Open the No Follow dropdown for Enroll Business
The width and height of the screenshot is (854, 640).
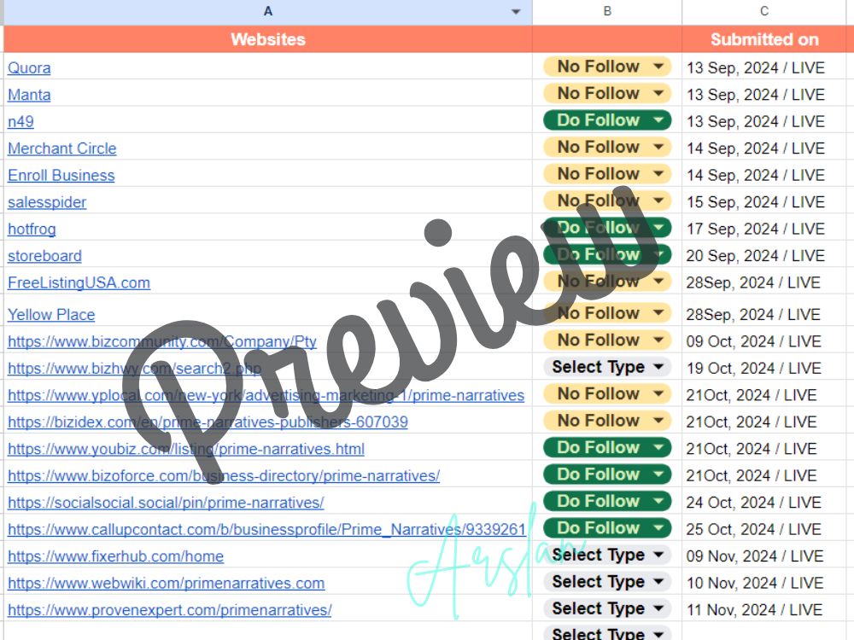click(x=607, y=173)
